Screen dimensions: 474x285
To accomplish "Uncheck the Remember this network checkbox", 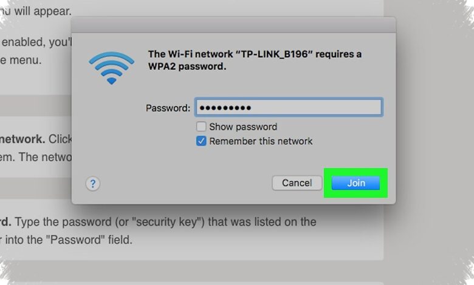I will 201,141.
